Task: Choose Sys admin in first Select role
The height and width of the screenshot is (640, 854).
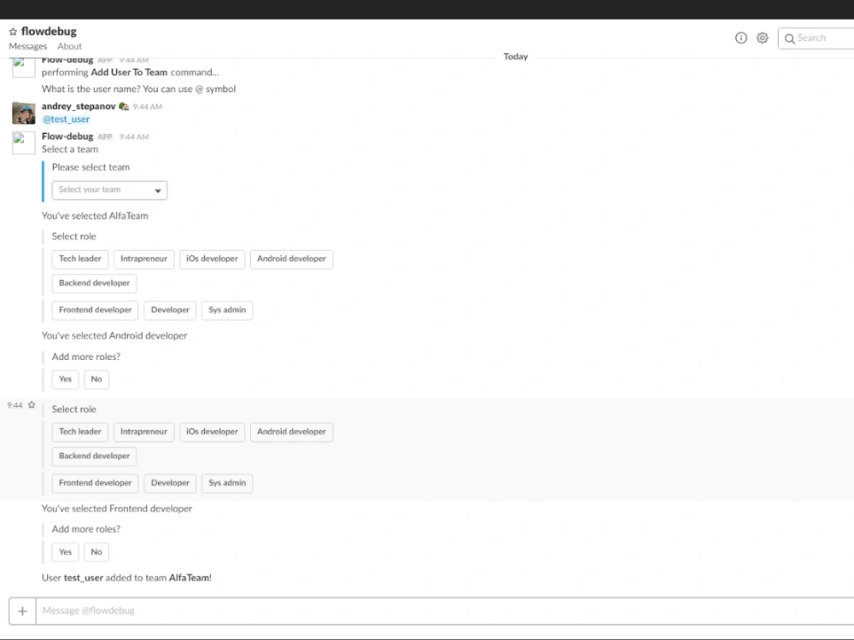Action: point(227,311)
